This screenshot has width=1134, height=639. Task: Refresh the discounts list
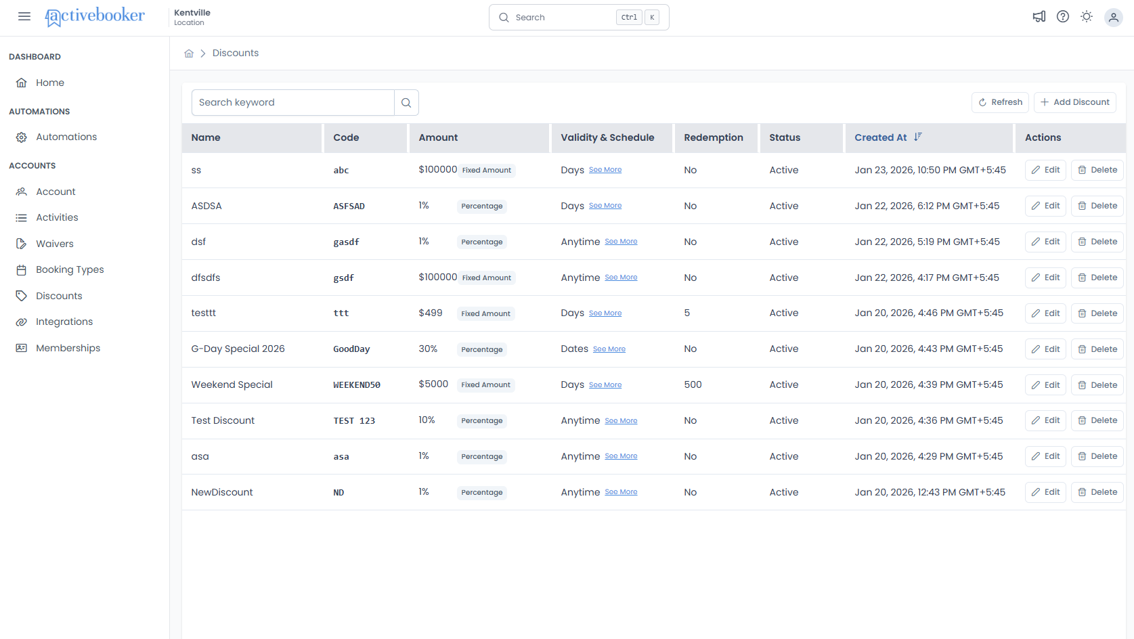(1000, 102)
